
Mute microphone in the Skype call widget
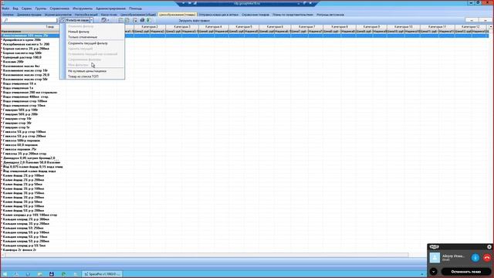coord(475,258)
